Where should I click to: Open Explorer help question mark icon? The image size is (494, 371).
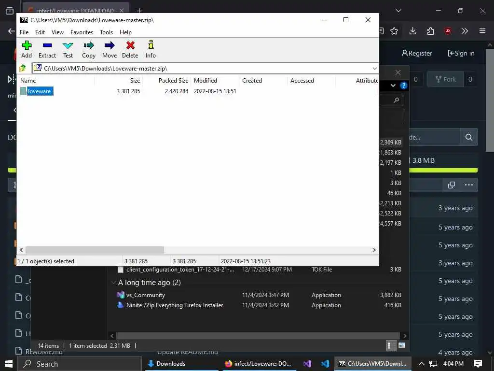coord(404,86)
